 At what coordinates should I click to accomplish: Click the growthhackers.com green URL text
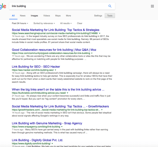point(56,110)
